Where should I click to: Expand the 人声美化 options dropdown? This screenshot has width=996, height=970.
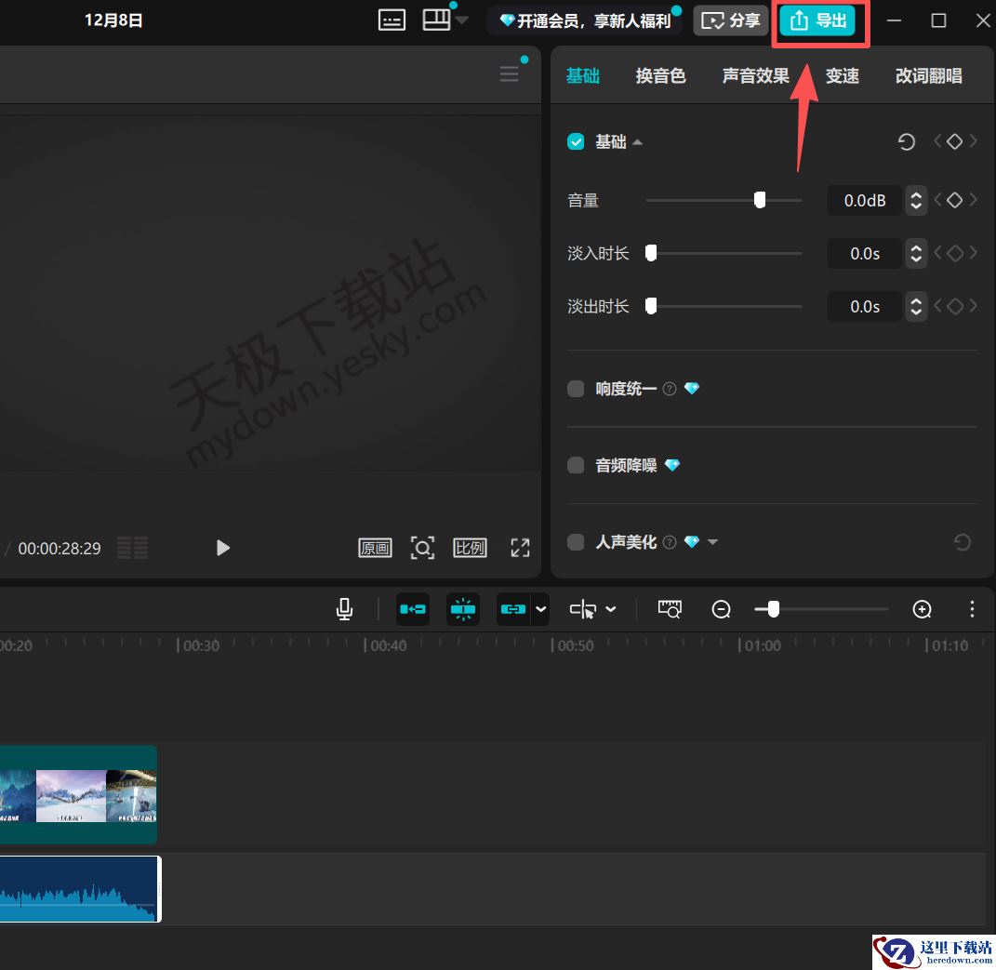pyautogui.click(x=714, y=542)
